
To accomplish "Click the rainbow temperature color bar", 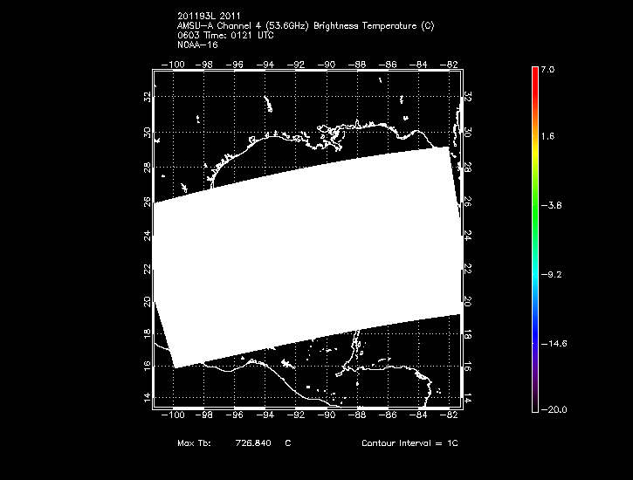I will [x=535, y=240].
